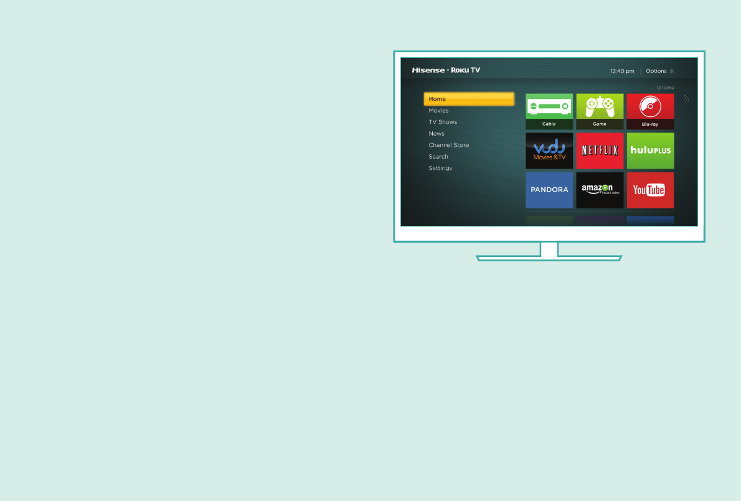Launch the Amazon Instant Video channel
741x501 pixels.
(x=600, y=190)
